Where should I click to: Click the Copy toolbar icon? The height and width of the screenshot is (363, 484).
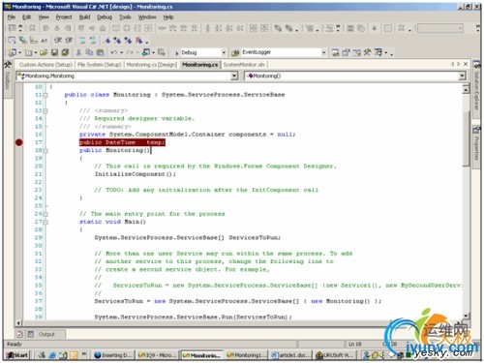click(x=89, y=52)
